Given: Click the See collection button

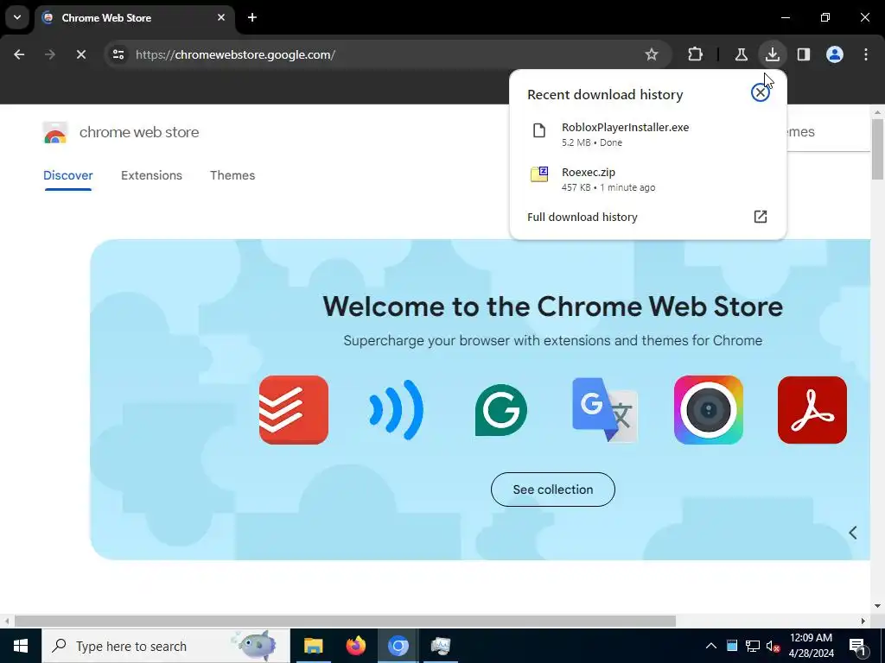Looking at the screenshot, I should [552, 489].
